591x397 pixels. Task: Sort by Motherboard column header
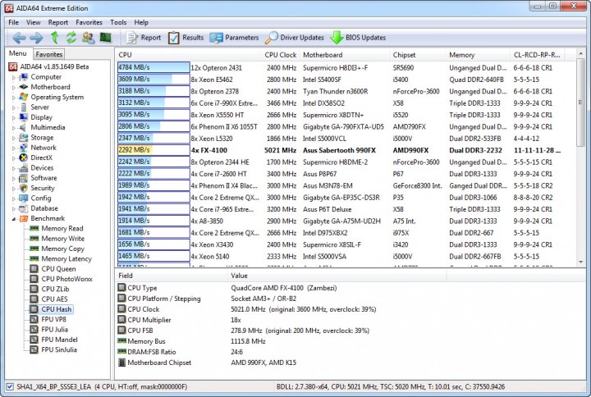click(345, 55)
